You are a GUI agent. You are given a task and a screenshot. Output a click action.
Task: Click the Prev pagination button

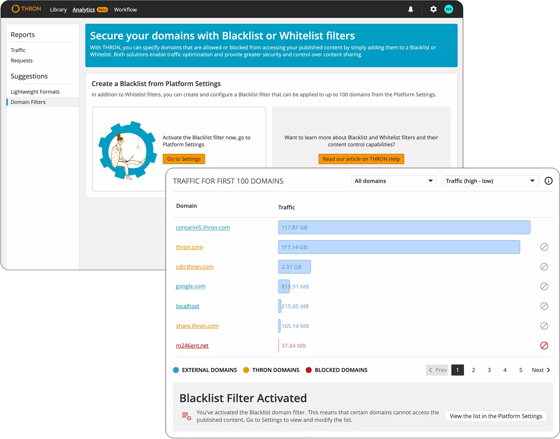pos(437,370)
